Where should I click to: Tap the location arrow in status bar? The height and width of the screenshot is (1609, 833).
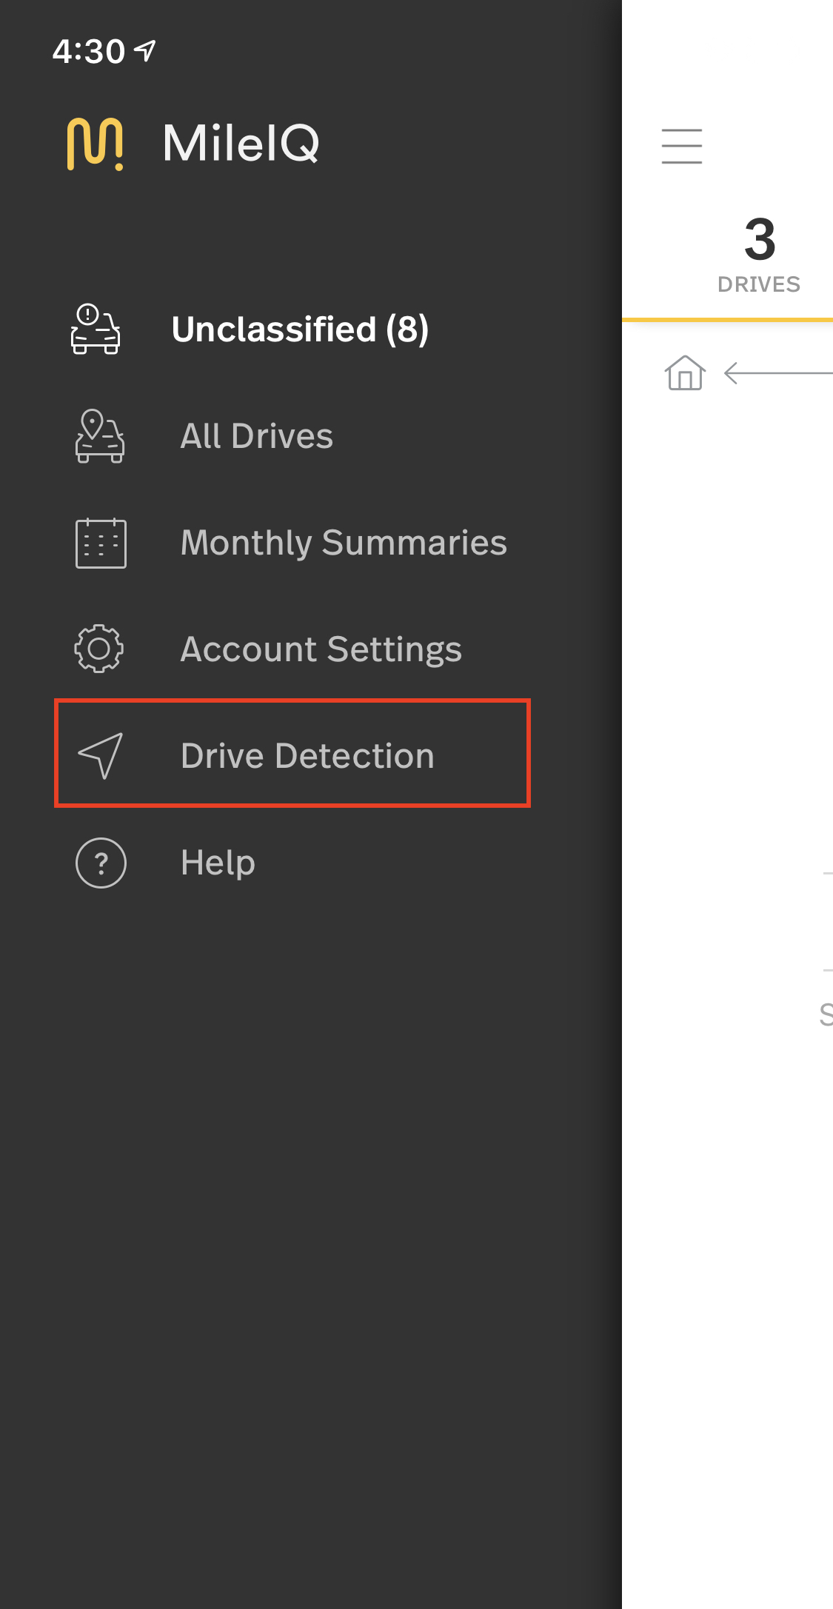[x=145, y=50]
